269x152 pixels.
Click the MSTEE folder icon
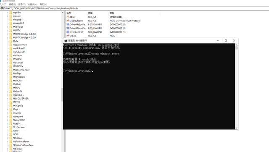[x=11, y=102]
